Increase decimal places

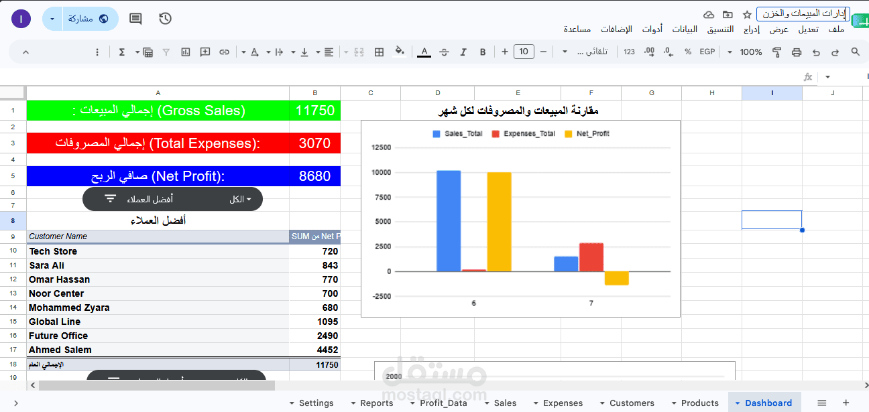(648, 52)
